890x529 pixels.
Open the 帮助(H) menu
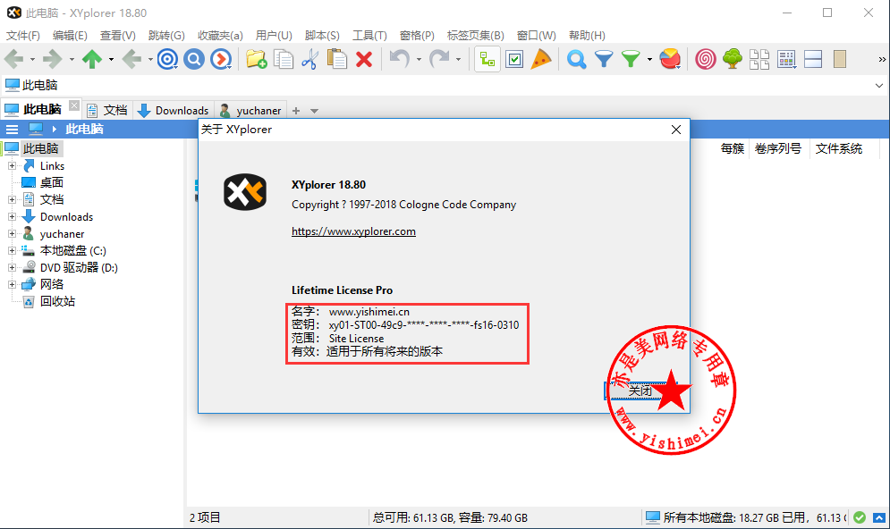587,35
